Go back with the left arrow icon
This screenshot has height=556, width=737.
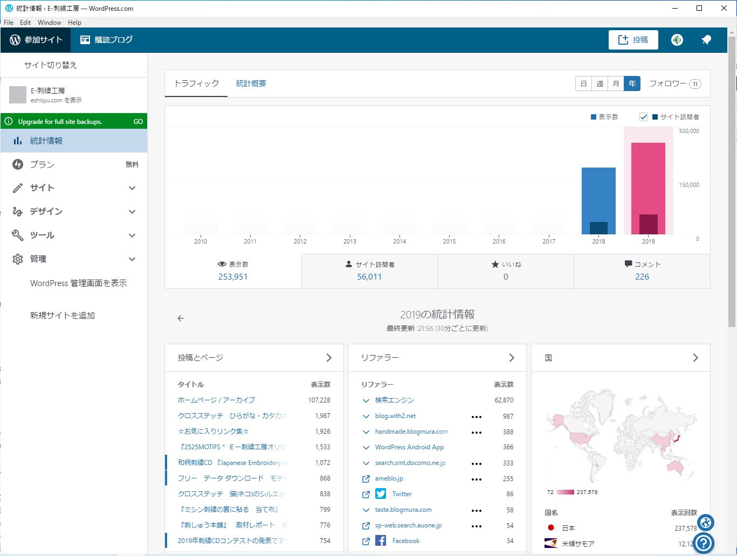click(181, 318)
